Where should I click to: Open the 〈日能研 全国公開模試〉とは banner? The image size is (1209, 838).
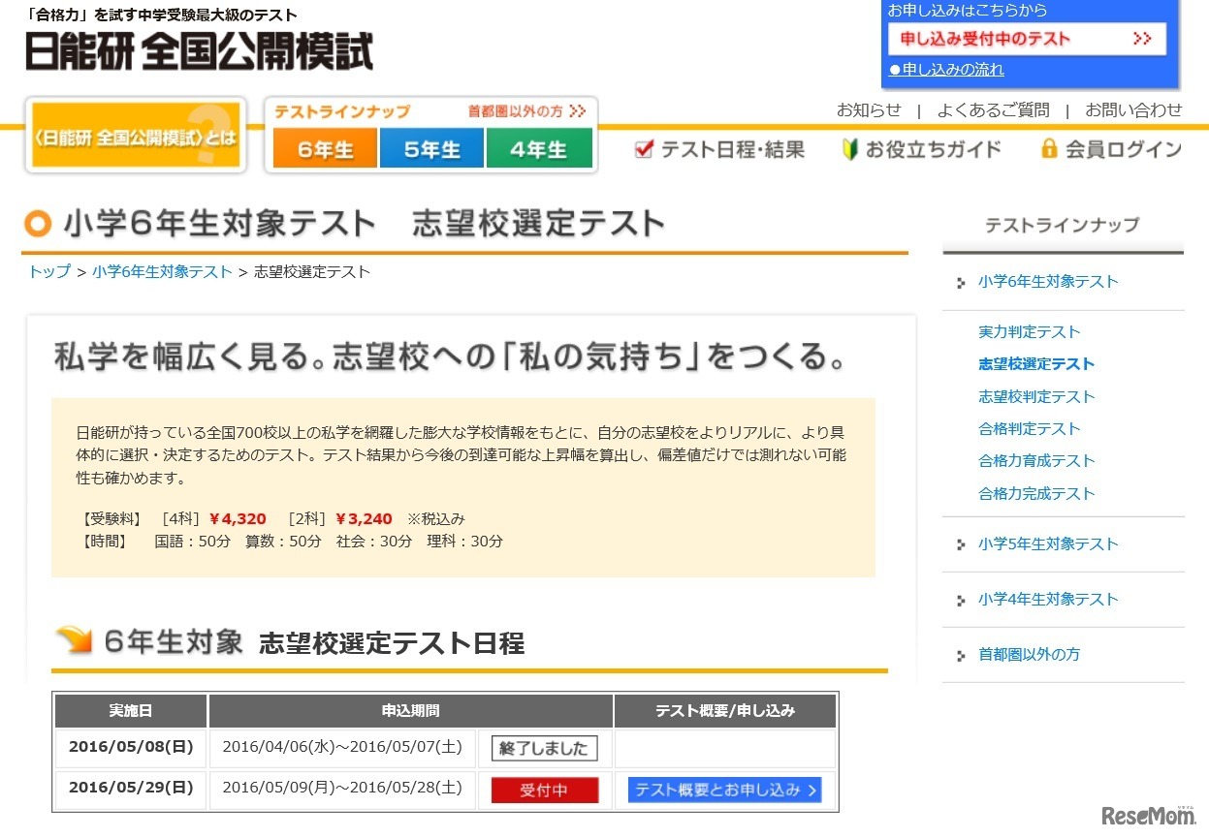coord(135,136)
